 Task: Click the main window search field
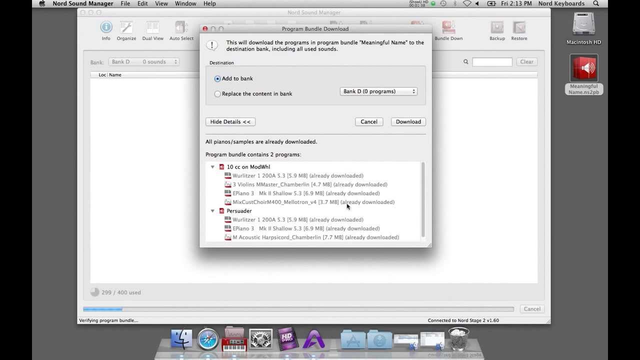point(492,62)
